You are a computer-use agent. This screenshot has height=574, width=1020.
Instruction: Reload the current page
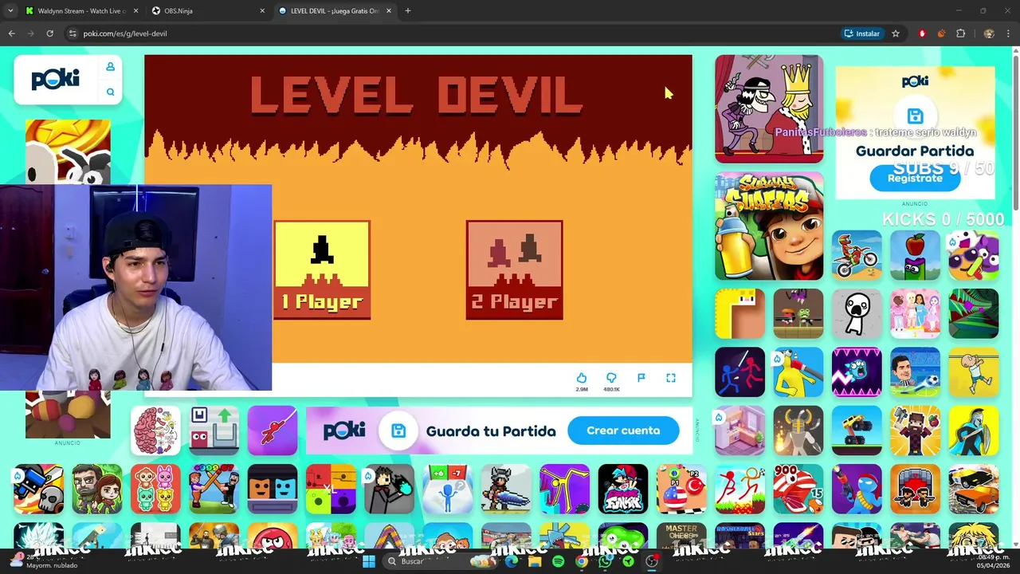click(49, 33)
